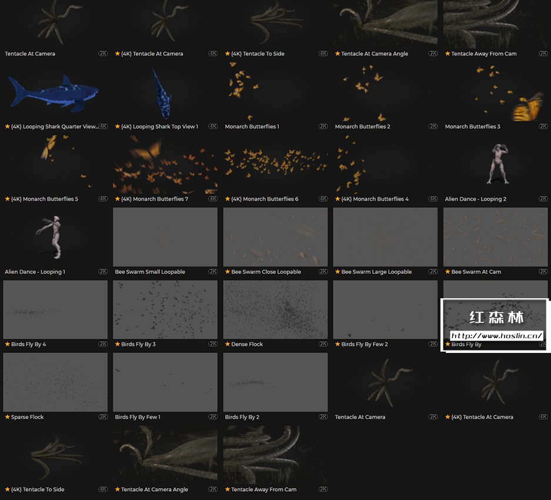The image size is (551, 500).
Task: Preview the Alien Dance - Looping 2 thumbnail
Action: [x=496, y=164]
